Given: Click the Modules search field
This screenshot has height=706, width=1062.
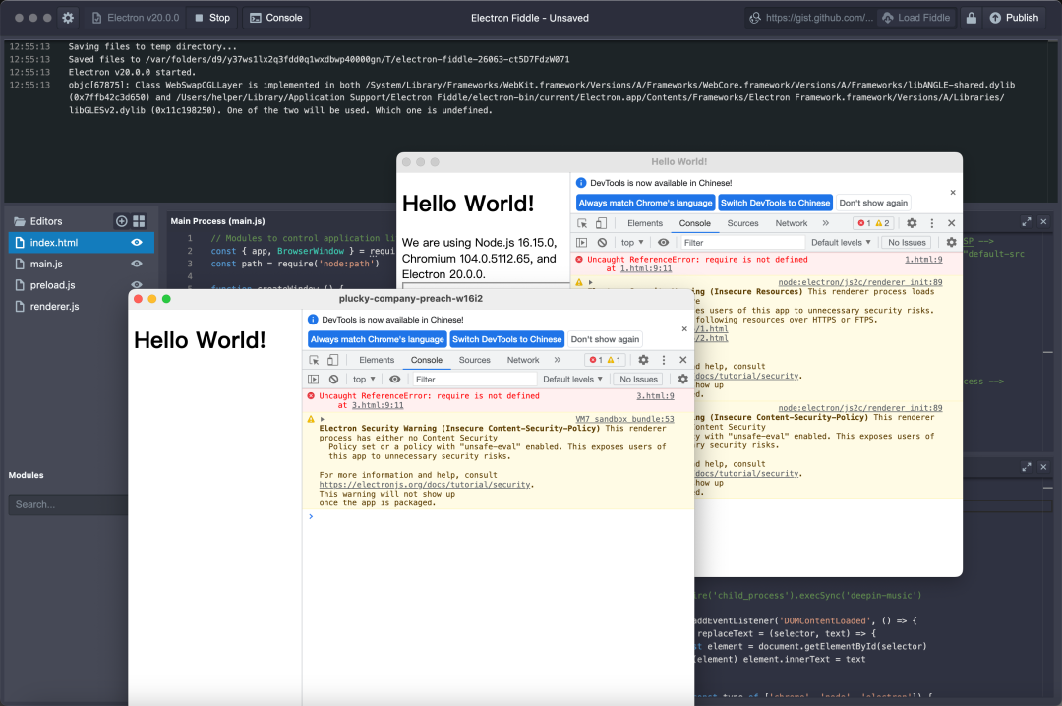Looking at the screenshot, I should coord(68,504).
